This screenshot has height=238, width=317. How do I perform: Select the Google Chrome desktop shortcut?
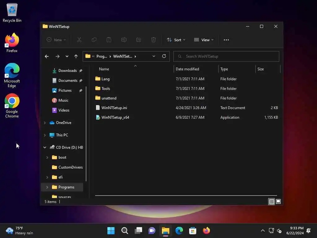(x=12, y=106)
